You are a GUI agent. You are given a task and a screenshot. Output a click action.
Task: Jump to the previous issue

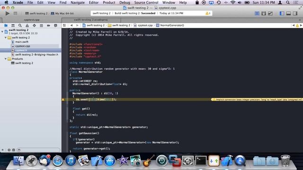point(294,25)
